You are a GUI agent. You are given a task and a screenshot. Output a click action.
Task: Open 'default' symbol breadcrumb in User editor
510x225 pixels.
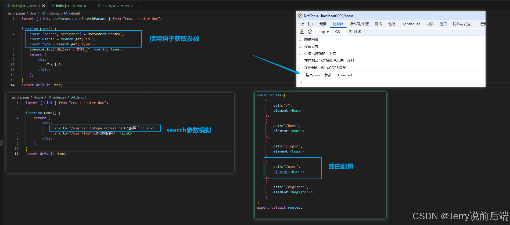[74, 13]
